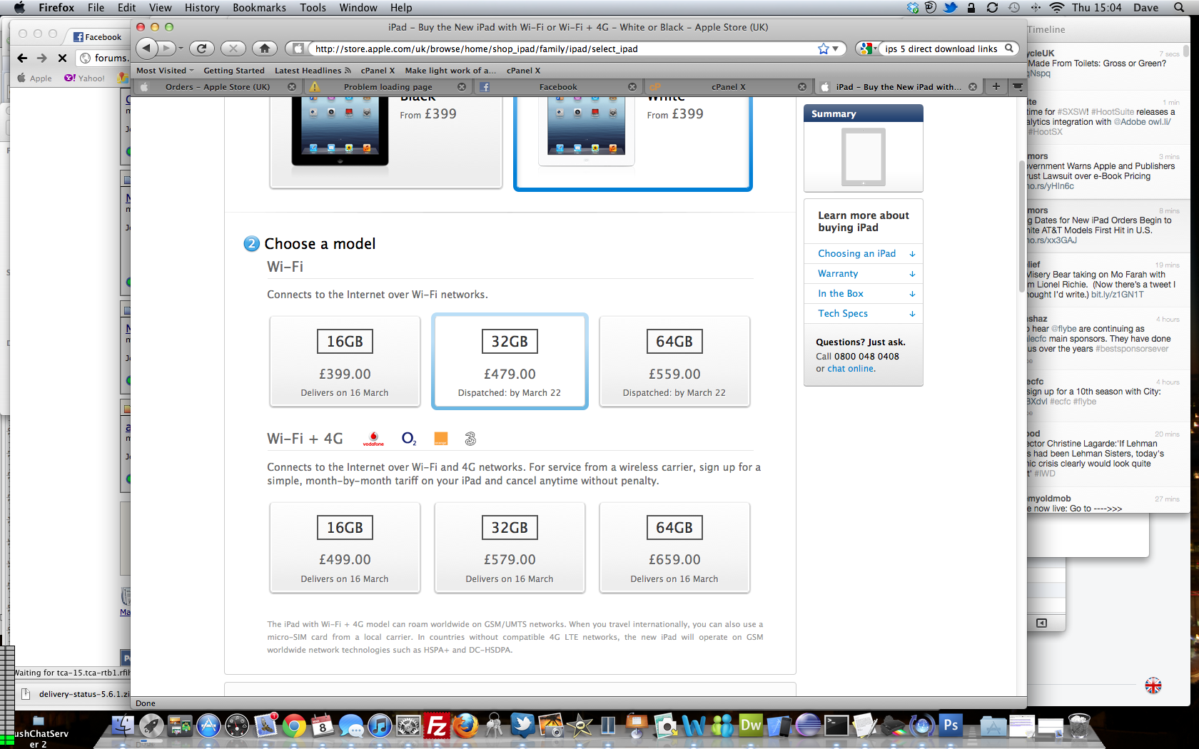Click the Vodafone carrier logo
This screenshot has width=1199, height=749.
point(373,439)
